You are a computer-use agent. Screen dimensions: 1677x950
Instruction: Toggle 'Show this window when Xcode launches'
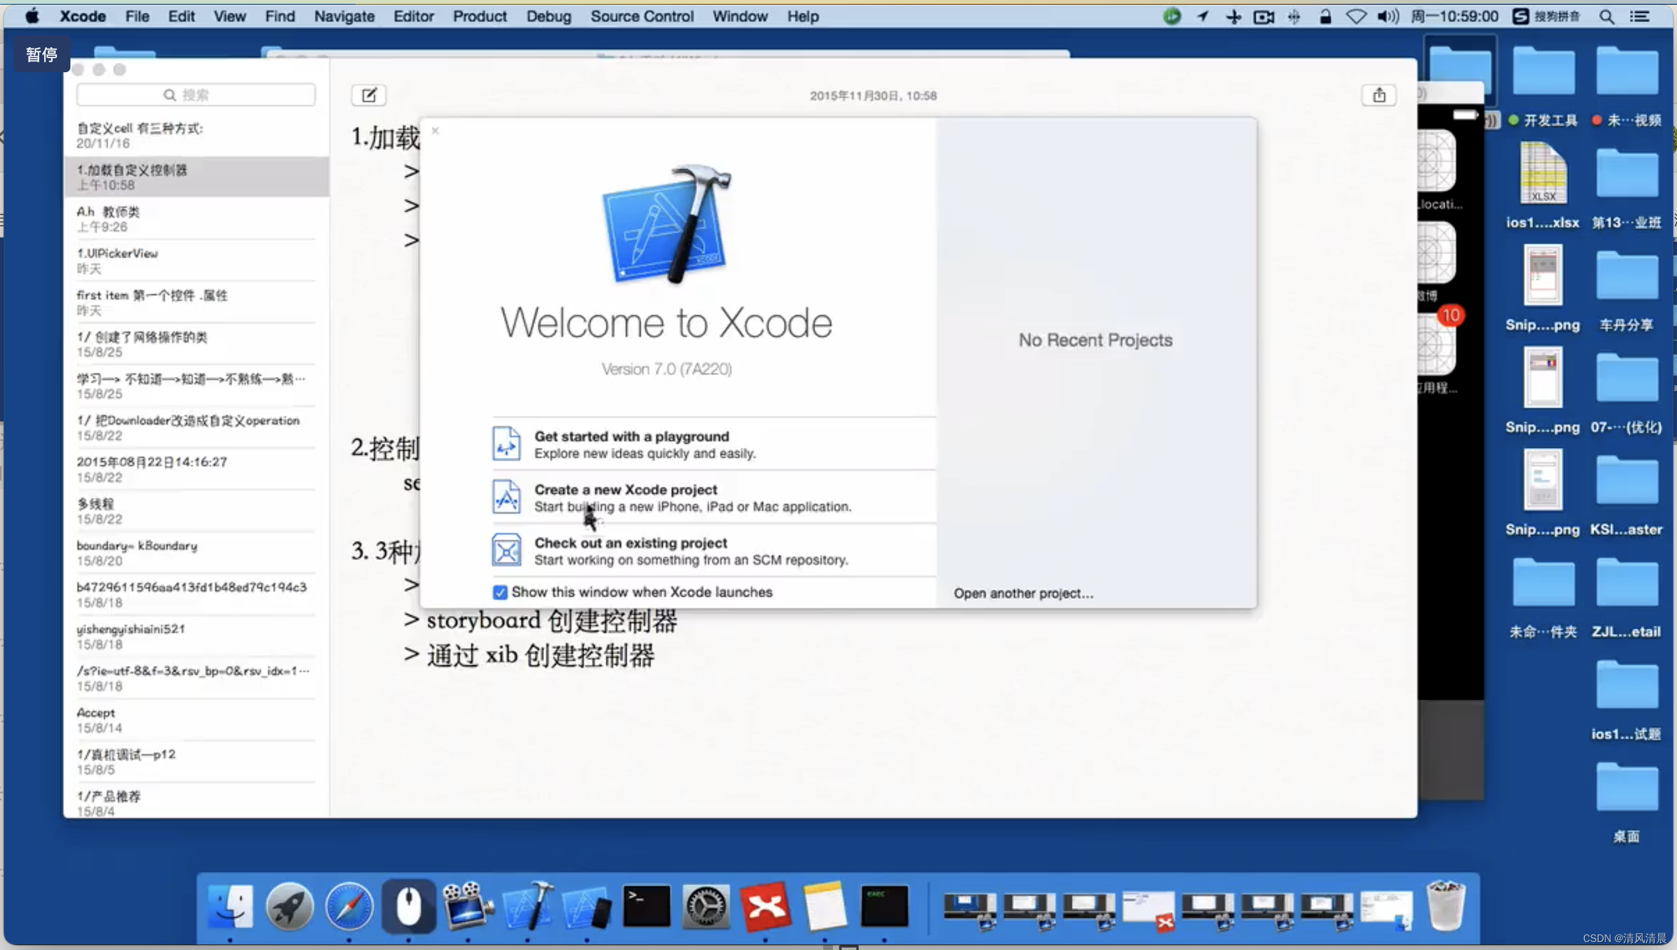click(500, 592)
